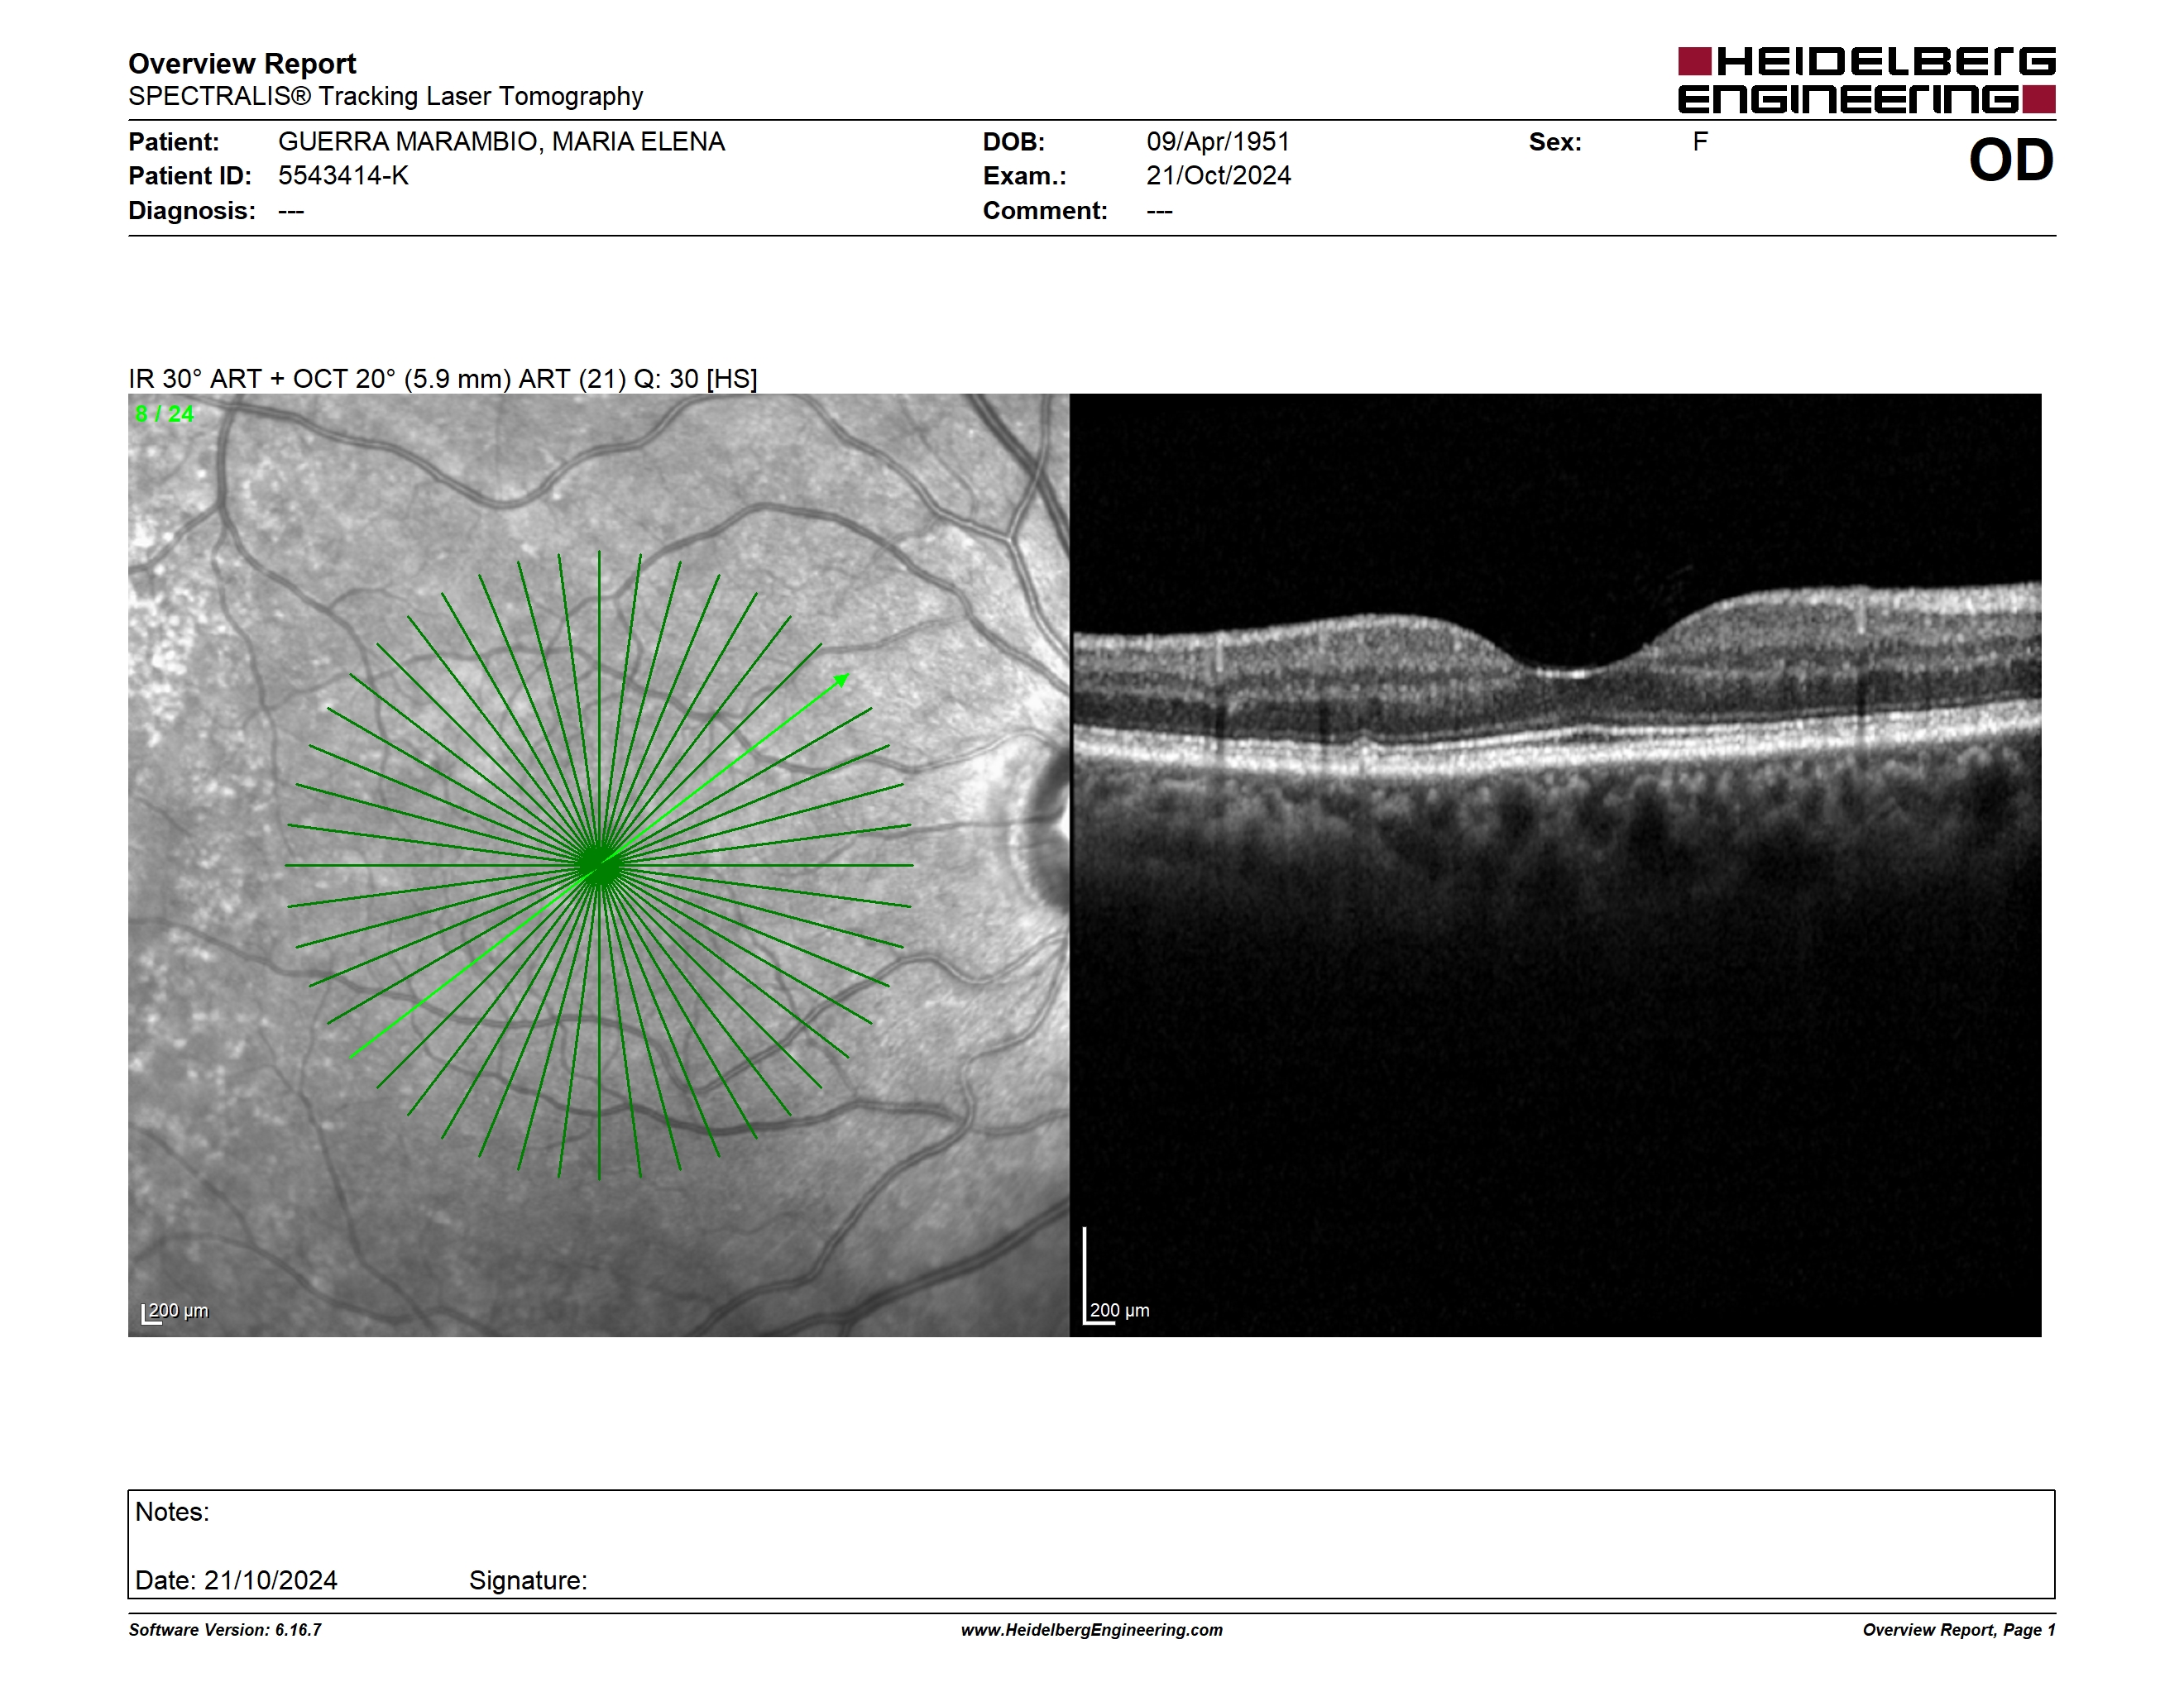This screenshot has width=2184, height=1687.
Task: Click the "Notes:" field label
Action: pyautogui.click(x=172, y=1513)
